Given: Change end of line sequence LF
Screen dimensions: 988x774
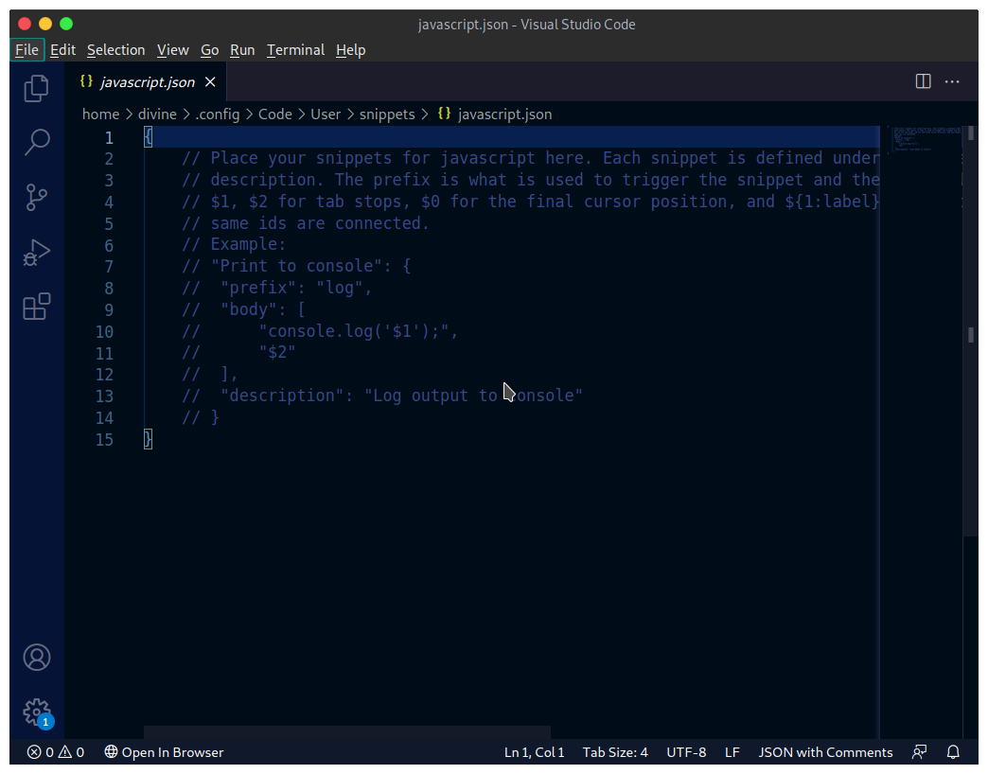Looking at the screenshot, I should tap(732, 752).
